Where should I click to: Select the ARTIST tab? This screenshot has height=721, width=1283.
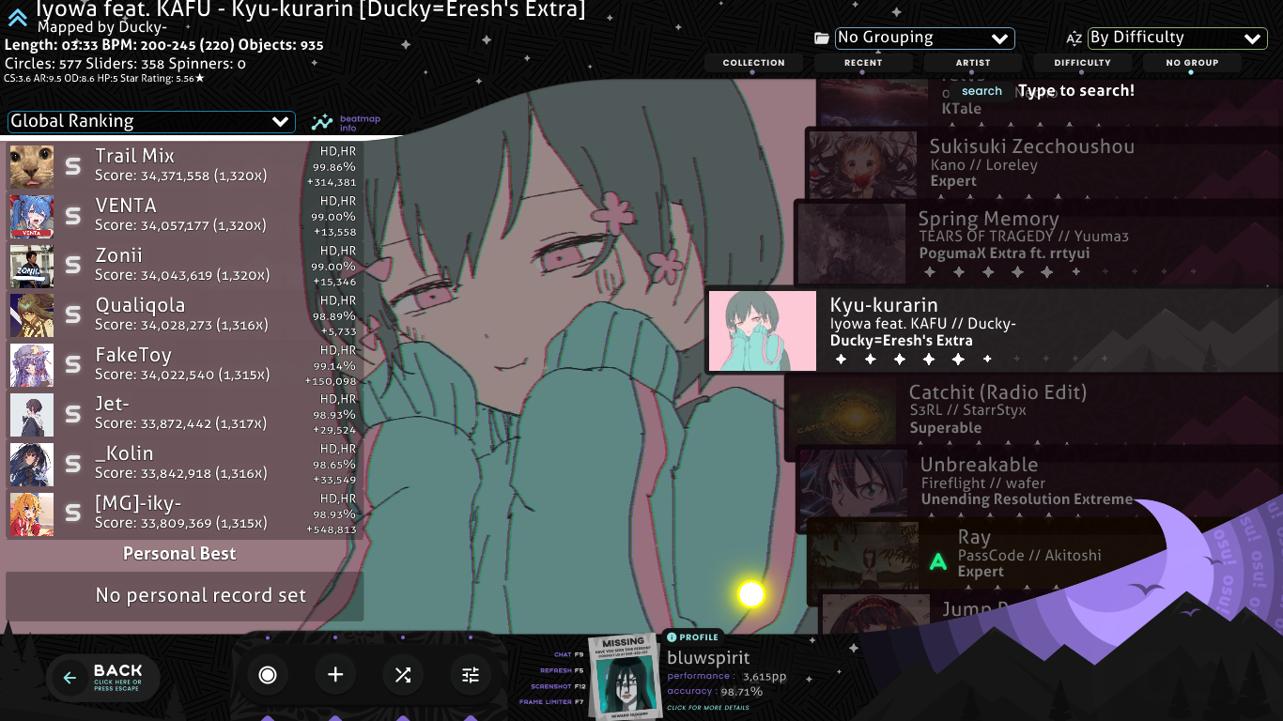tap(973, 63)
